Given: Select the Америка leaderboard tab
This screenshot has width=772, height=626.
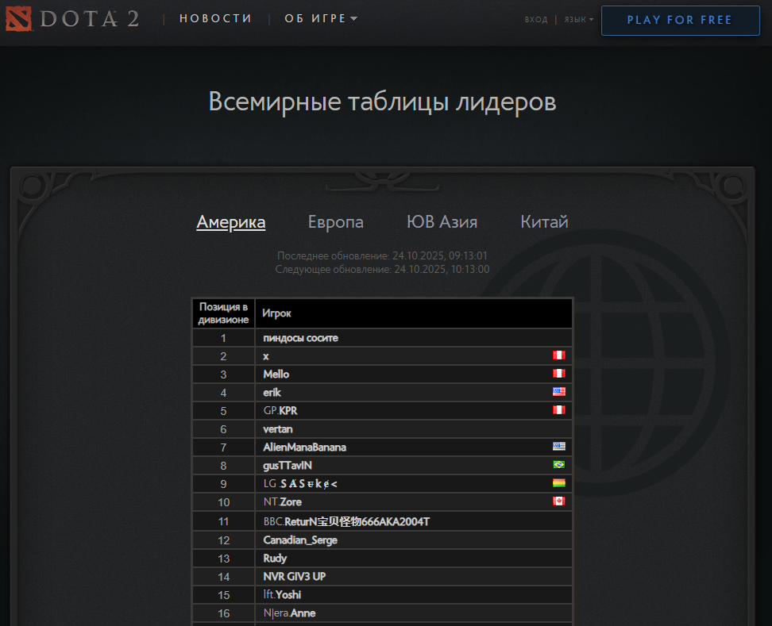Looking at the screenshot, I should [230, 222].
